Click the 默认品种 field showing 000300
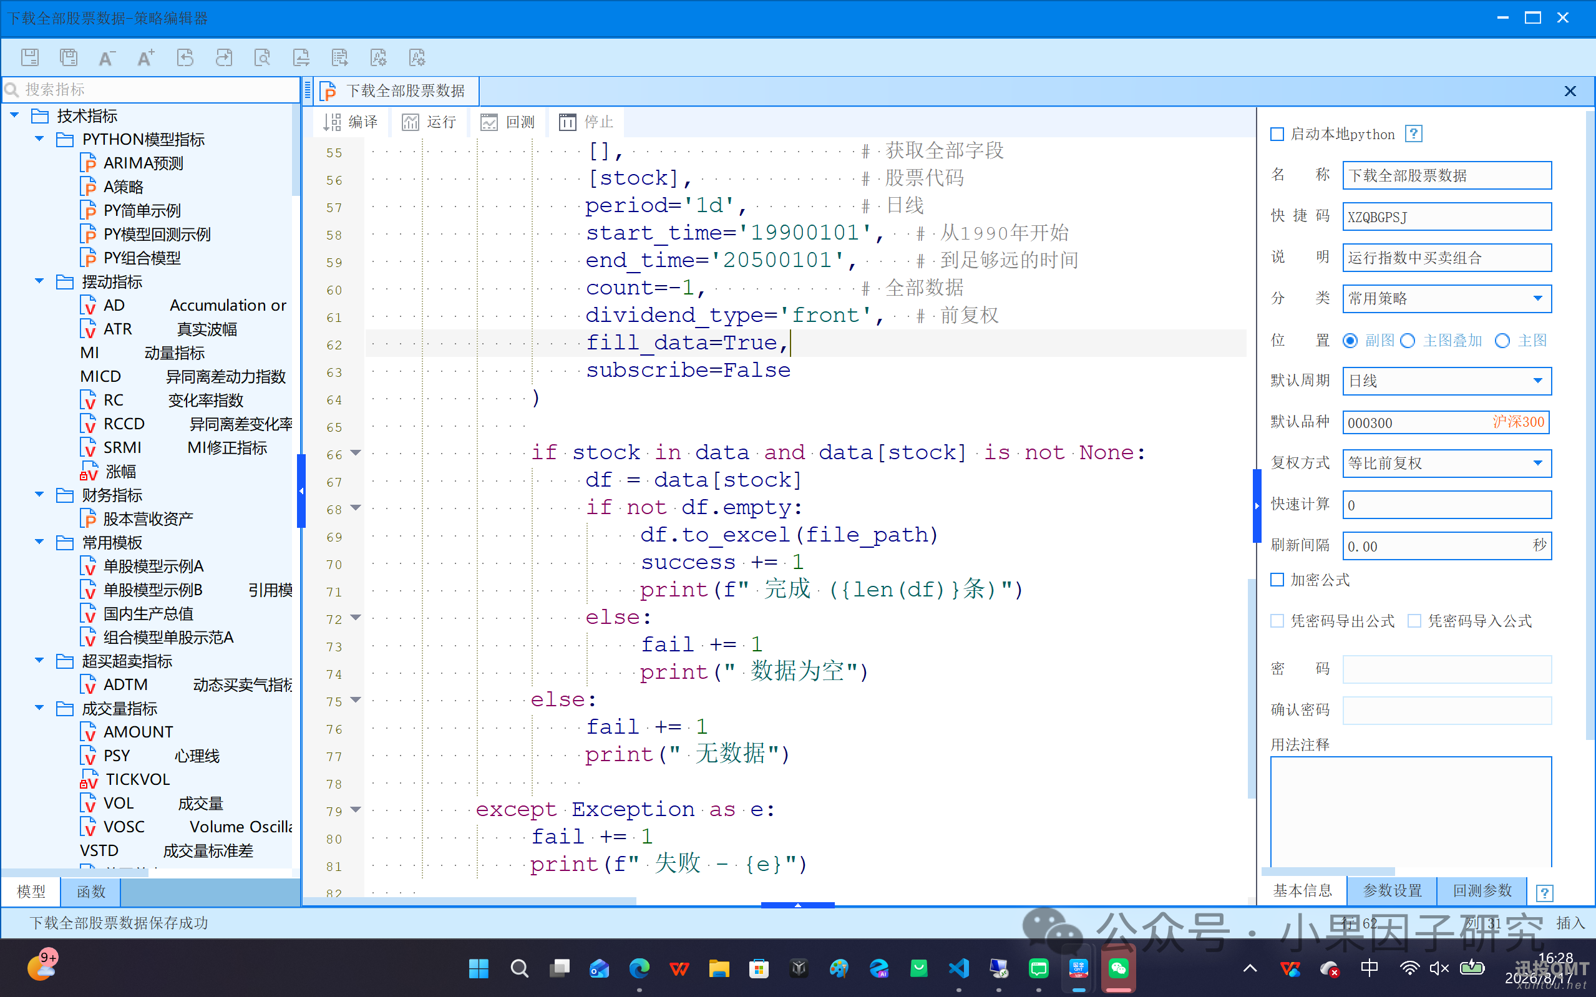Image resolution: width=1596 pixels, height=997 pixels. (x=1446, y=422)
